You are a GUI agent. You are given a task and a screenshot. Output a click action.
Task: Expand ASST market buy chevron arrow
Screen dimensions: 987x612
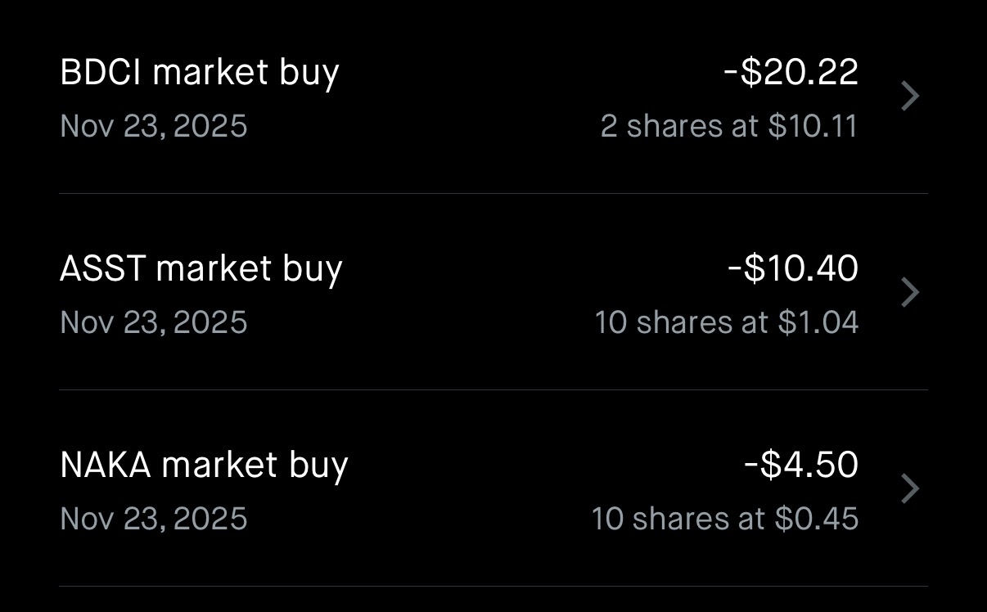pos(909,293)
